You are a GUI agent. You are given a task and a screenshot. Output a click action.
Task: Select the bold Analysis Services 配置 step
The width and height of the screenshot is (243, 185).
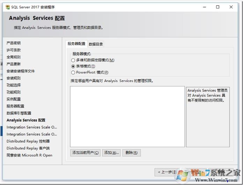coord(26,120)
